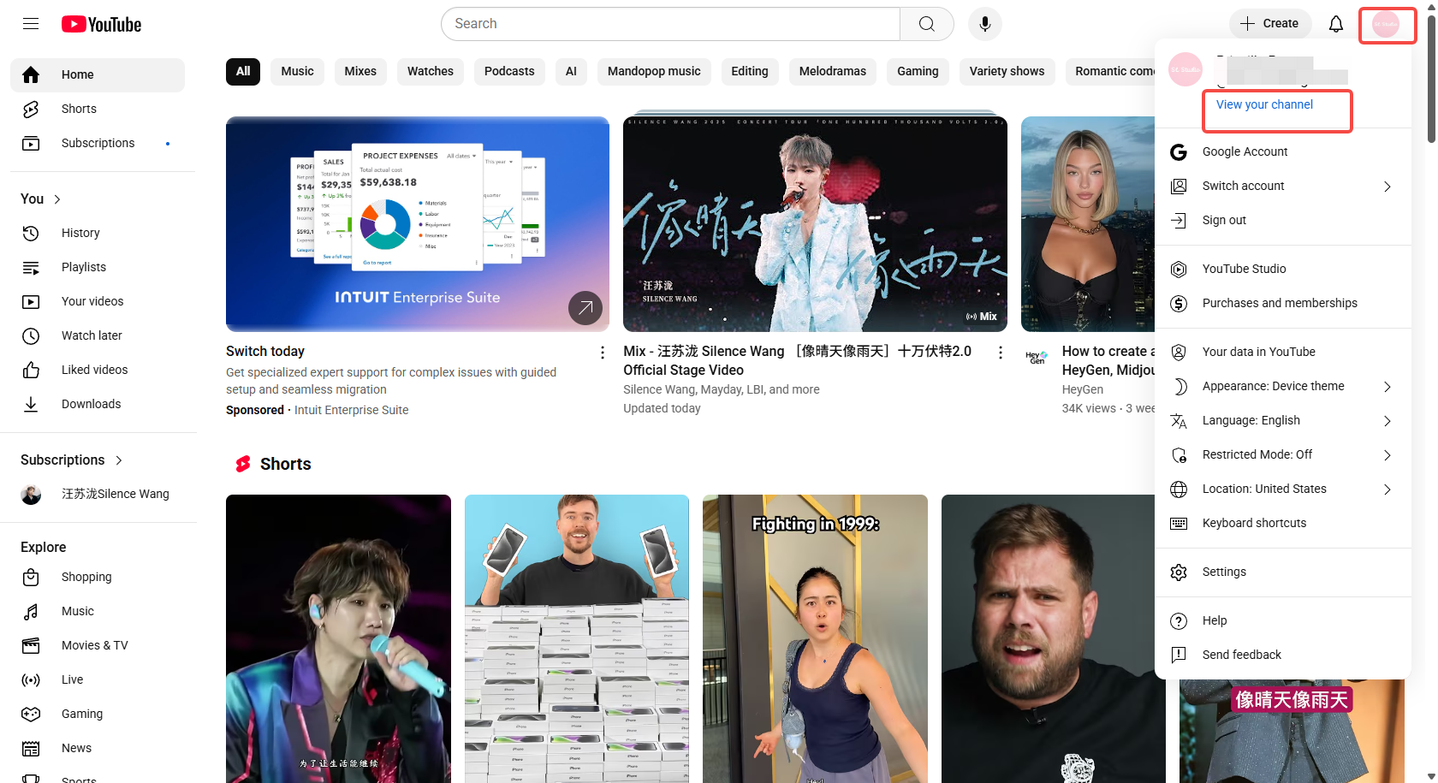Select the AI filter chip
The width and height of the screenshot is (1438, 783).
tap(571, 71)
